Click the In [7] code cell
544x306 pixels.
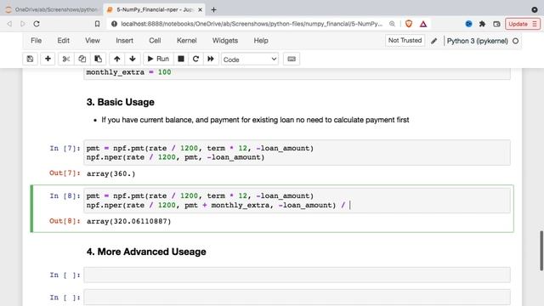tap(297, 153)
